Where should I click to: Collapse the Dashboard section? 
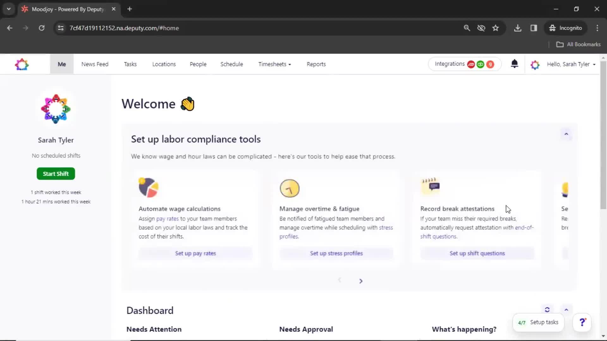566,310
